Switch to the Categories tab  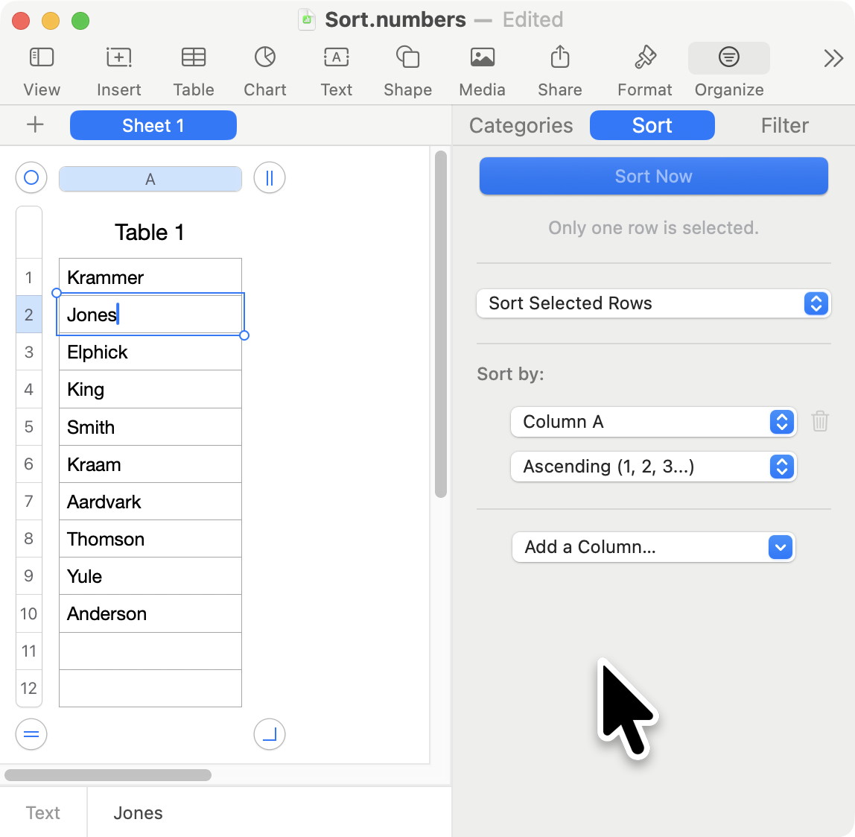[521, 125]
